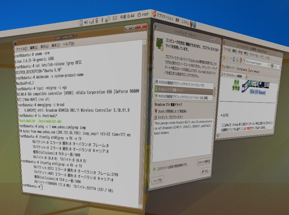The image size is (289, 215).
Task: Click the ライセンス: プロプライエタリ line
Action: tap(170, 117)
